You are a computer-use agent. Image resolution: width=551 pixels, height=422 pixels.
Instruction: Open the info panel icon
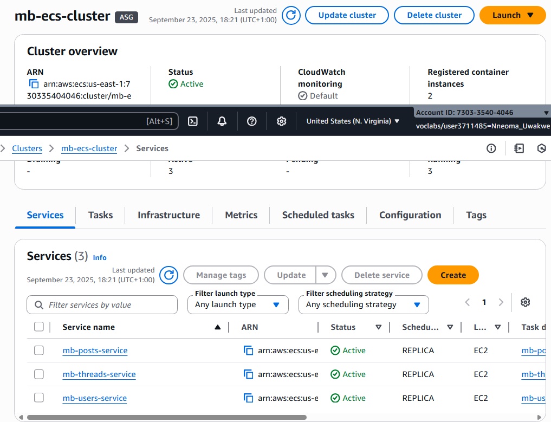click(x=491, y=148)
